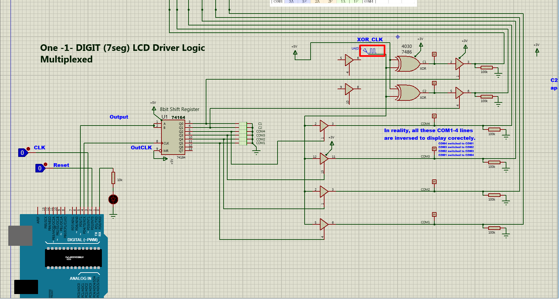559x299 pixels.
Task: Select the U1 74164 shift register chip
Action: coord(173,137)
